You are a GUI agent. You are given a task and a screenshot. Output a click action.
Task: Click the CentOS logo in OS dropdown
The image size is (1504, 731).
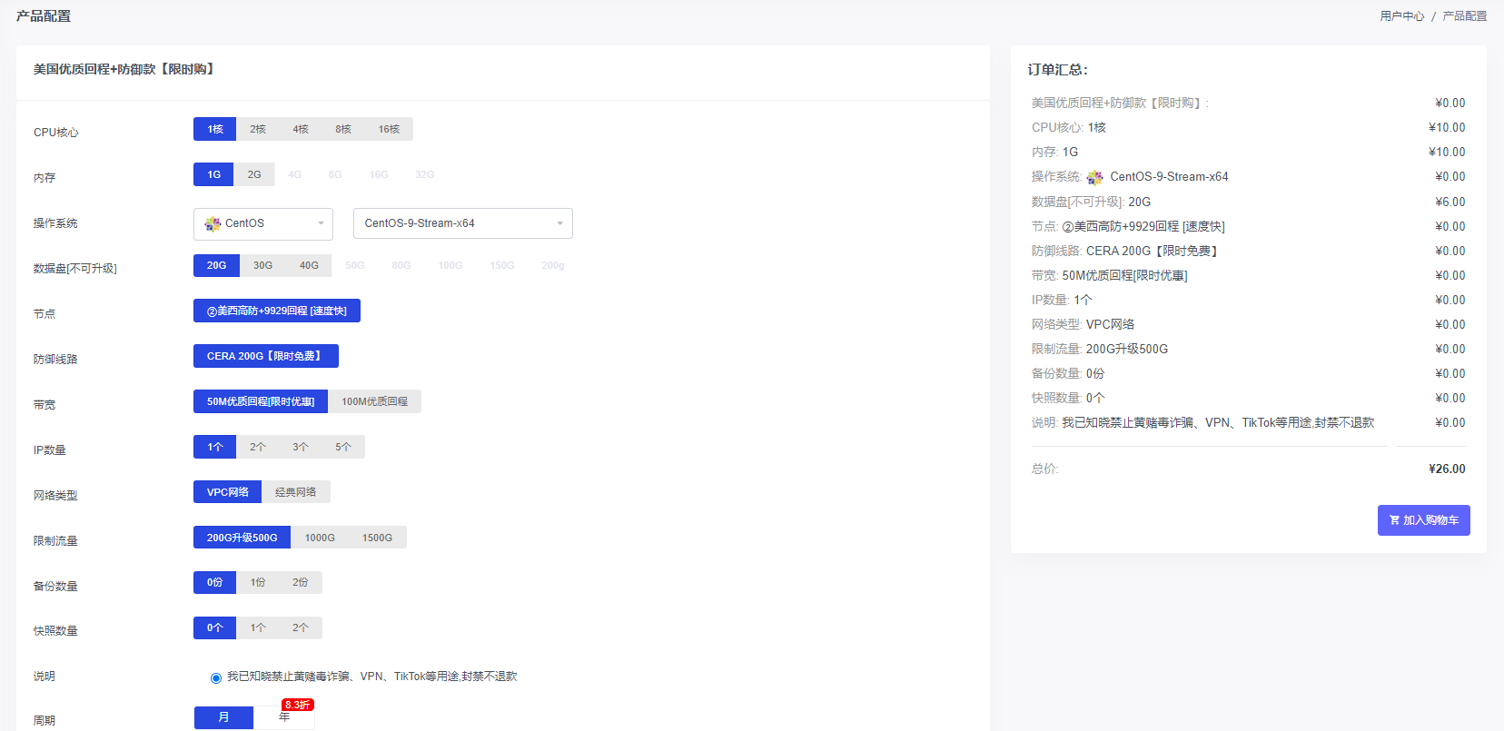[x=213, y=223]
